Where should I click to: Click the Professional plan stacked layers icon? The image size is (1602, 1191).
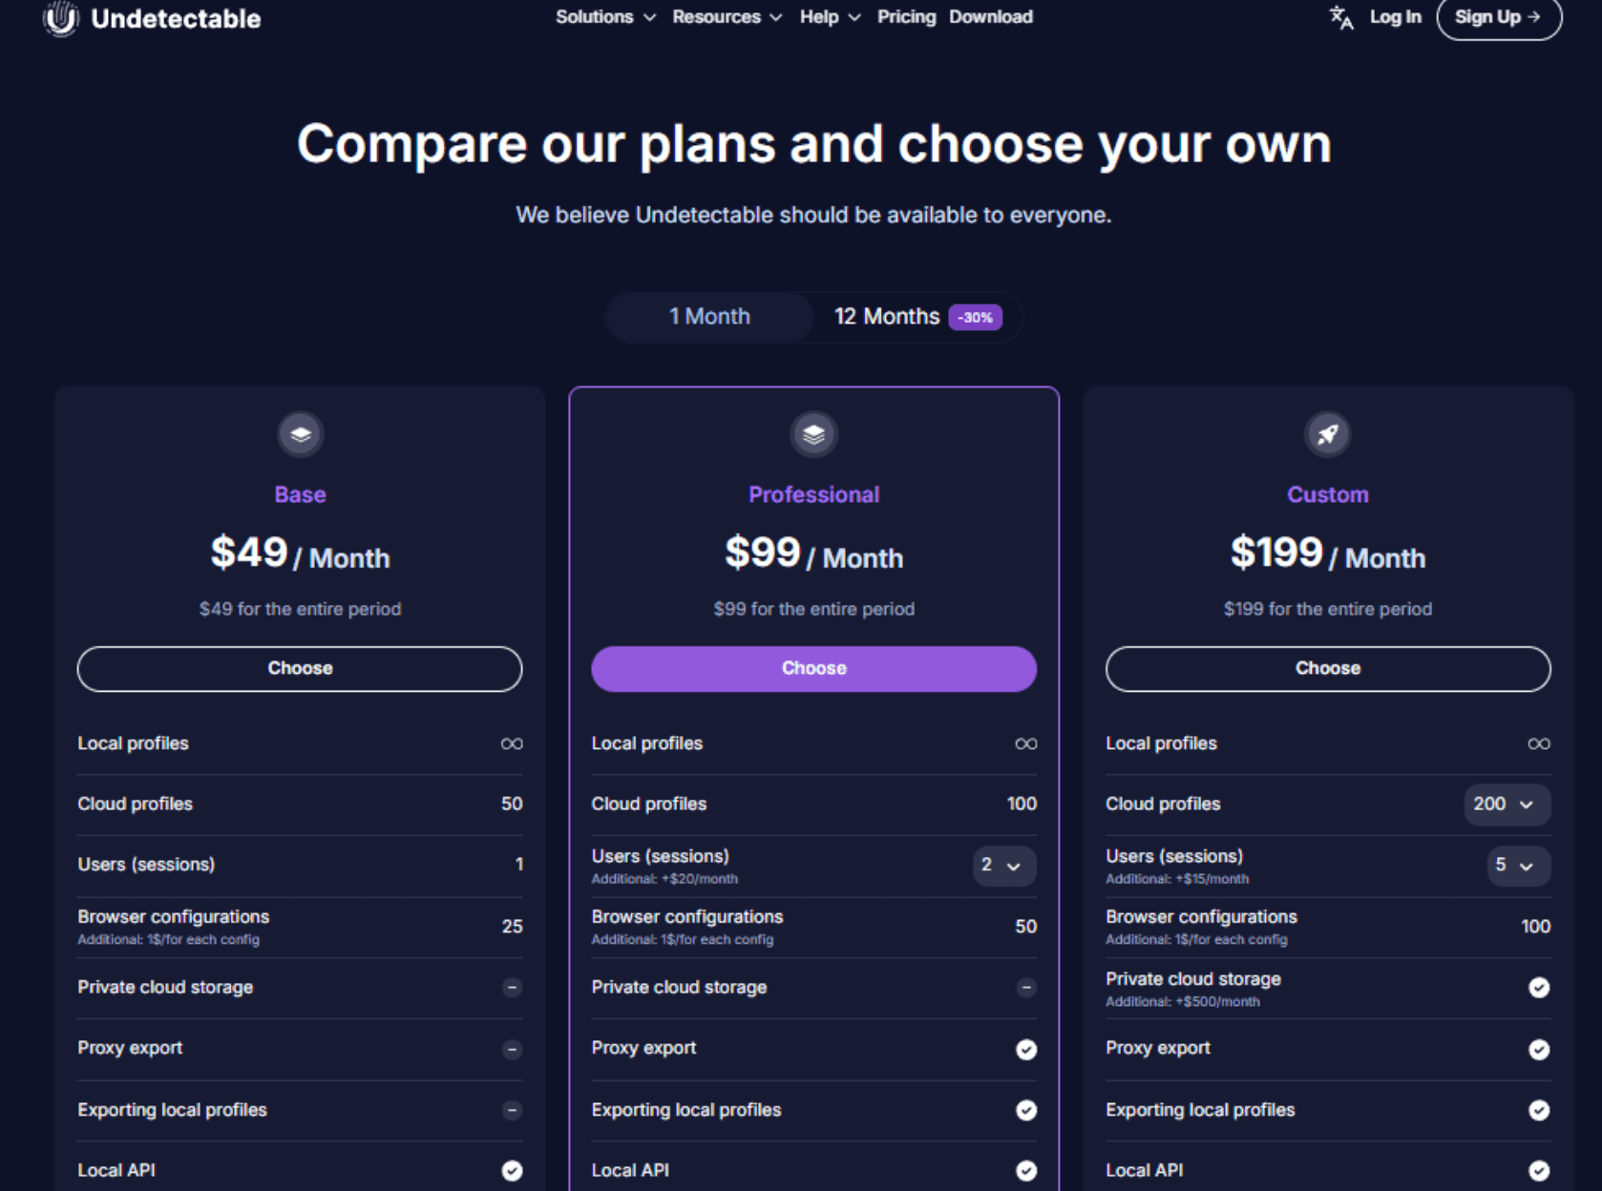coord(813,434)
